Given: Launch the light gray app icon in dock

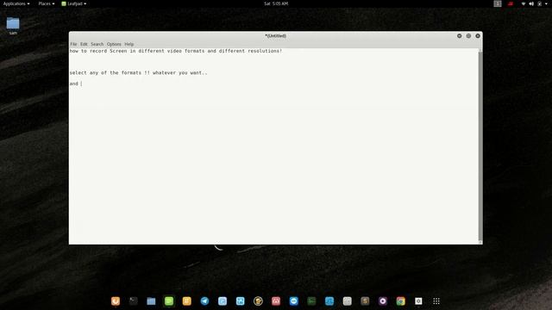Looking at the screenshot, I should click(347, 301).
